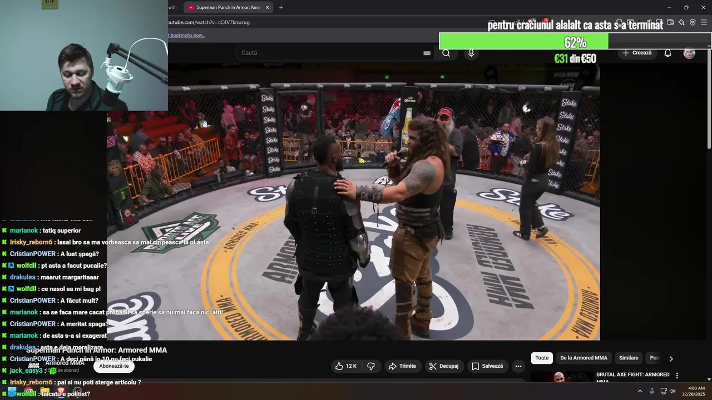Select the Toate filter chip

coord(542,358)
